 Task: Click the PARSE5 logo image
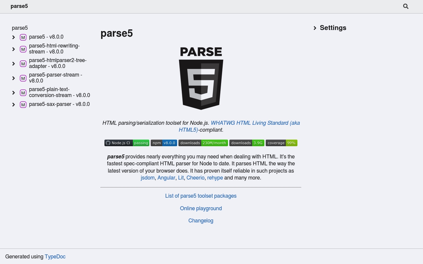(x=201, y=78)
